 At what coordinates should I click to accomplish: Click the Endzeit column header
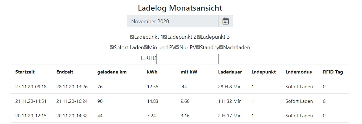[65, 72]
